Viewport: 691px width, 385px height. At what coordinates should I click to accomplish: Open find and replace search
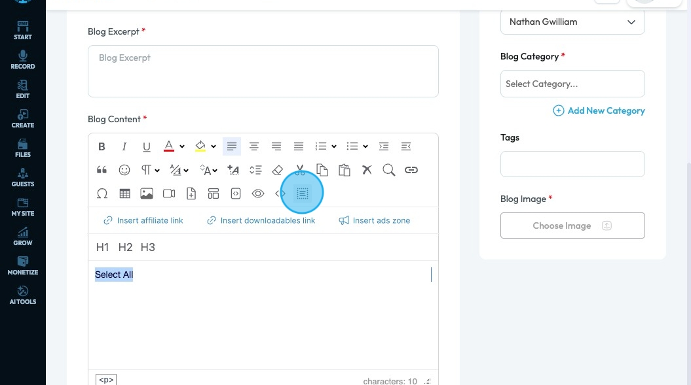click(x=388, y=170)
